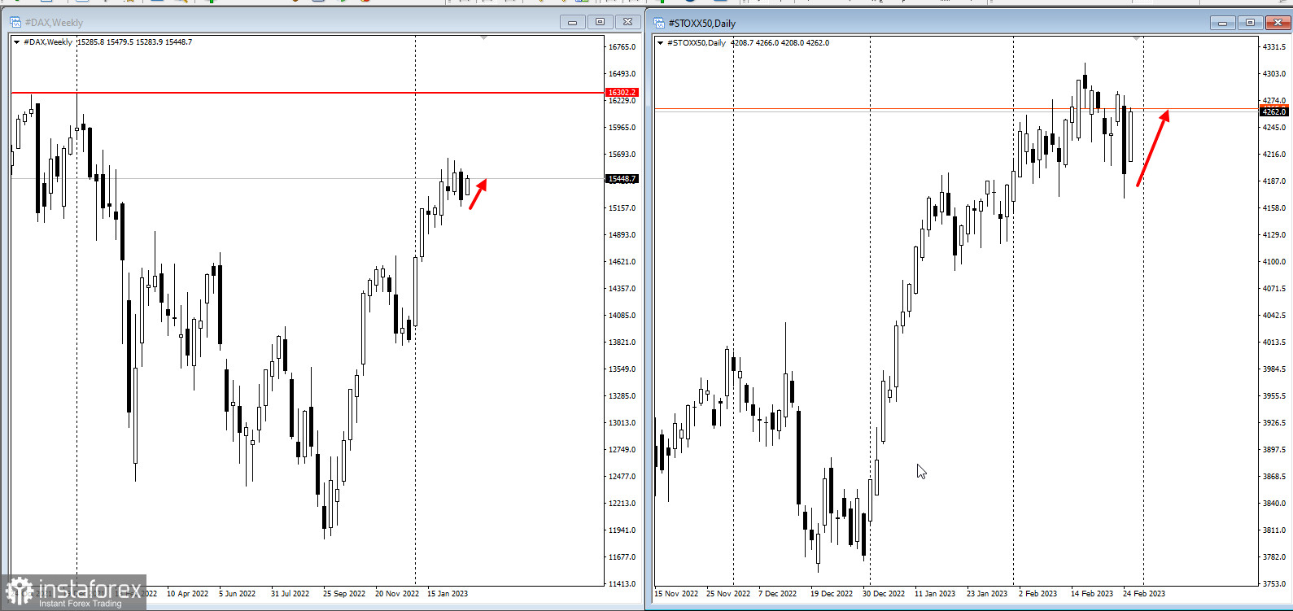Click the #STOXX50,Daily title bar text
This screenshot has width=1293, height=611.
point(701,24)
